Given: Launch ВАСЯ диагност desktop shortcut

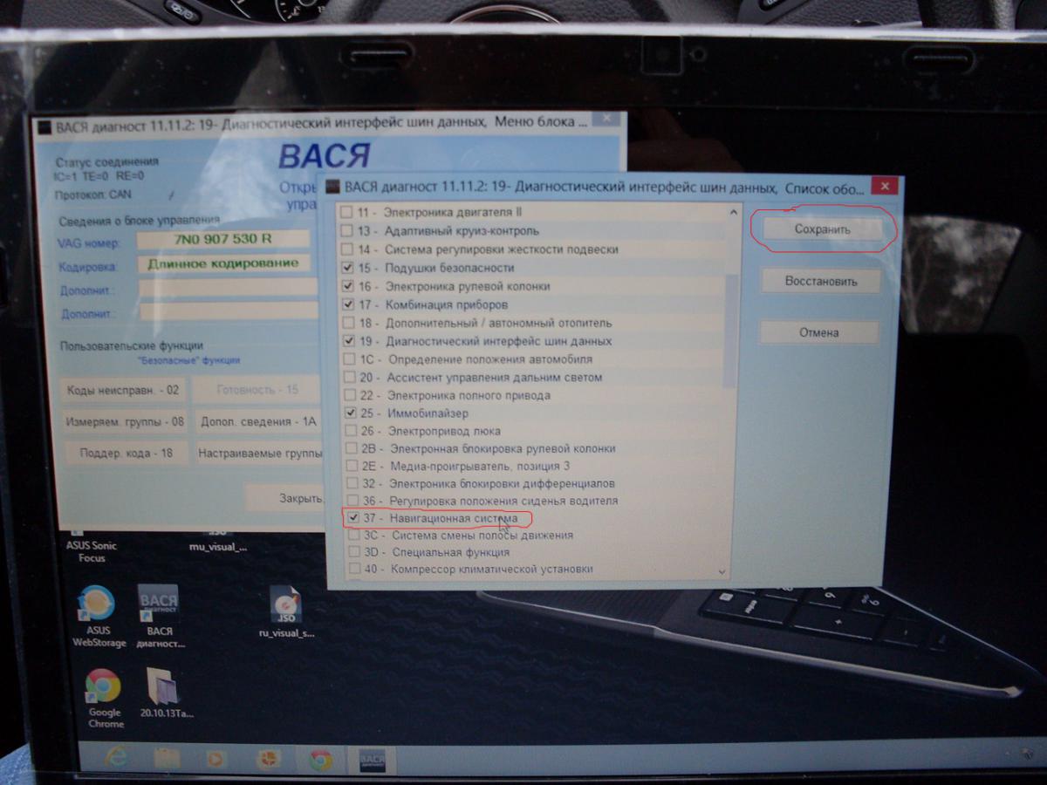Looking at the screenshot, I should 160,616.
